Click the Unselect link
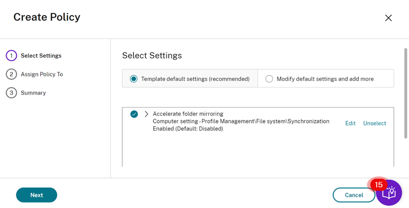Screen dimensions: 409x208 375,123
